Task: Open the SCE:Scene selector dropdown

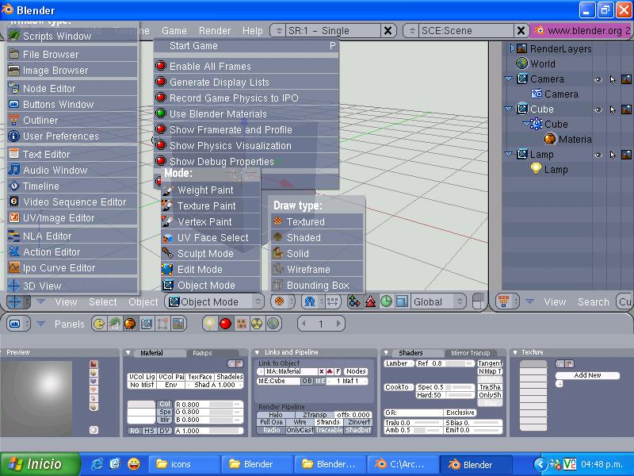Action: (411, 31)
